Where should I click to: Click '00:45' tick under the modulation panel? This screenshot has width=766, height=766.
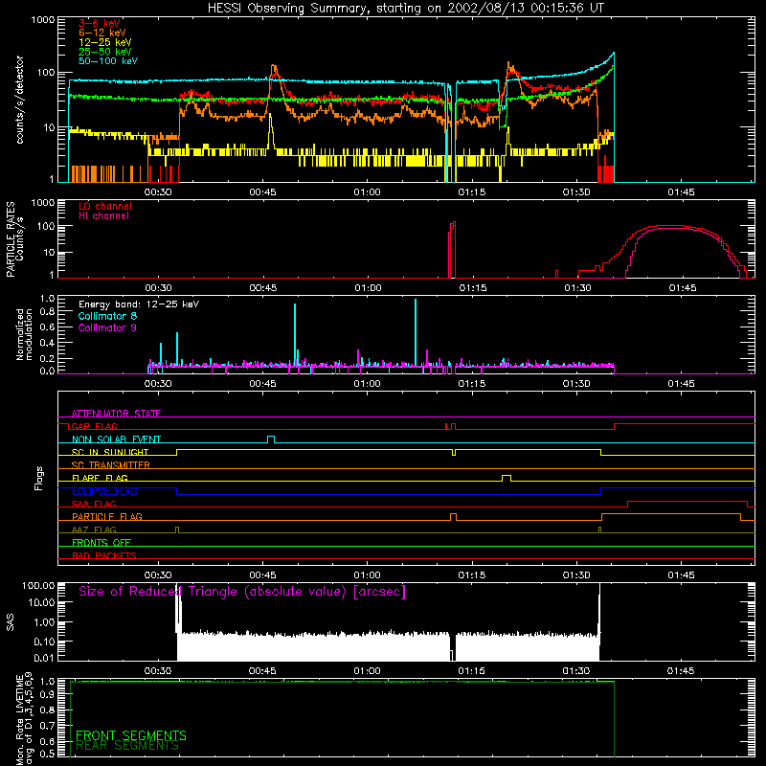click(262, 384)
